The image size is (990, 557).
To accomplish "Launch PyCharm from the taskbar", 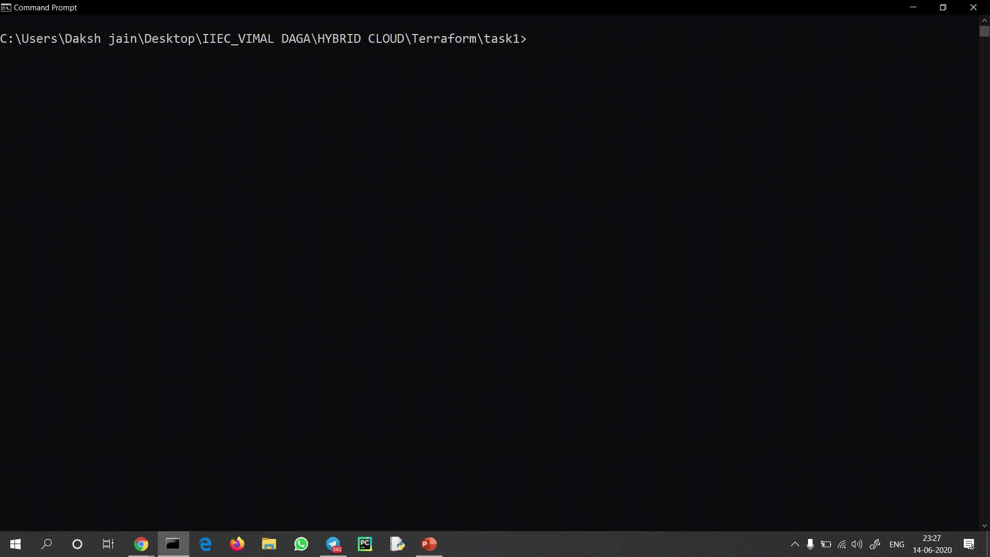I will point(365,544).
